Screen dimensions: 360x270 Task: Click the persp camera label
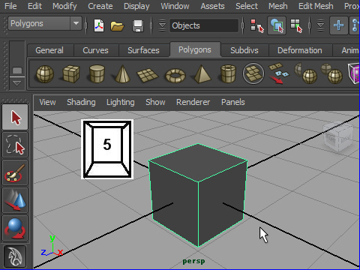click(x=193, y=261)
